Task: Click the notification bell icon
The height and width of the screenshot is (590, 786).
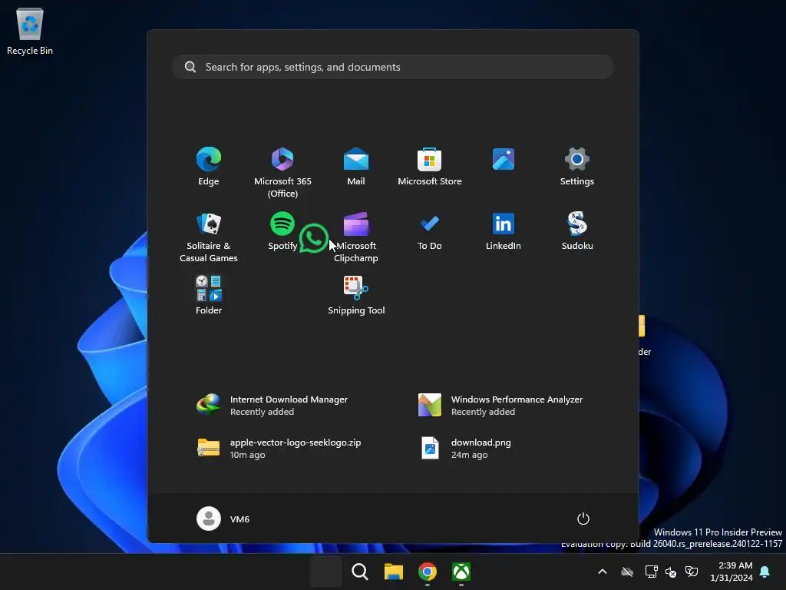Action: click(765, 572)
